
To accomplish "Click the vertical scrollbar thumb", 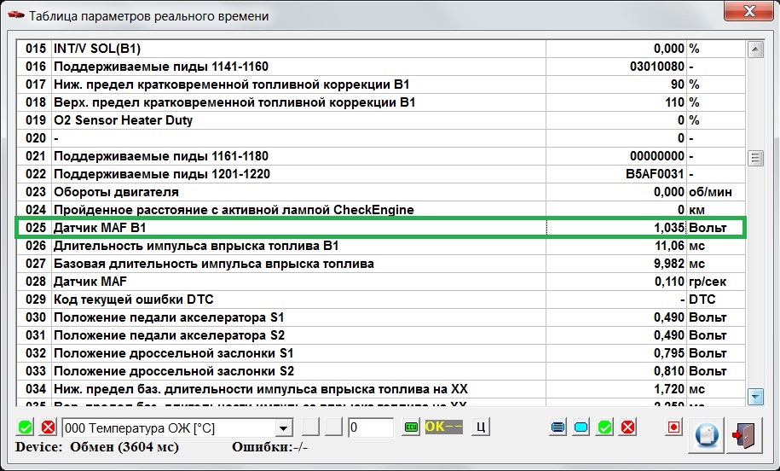I will [755, 159].
